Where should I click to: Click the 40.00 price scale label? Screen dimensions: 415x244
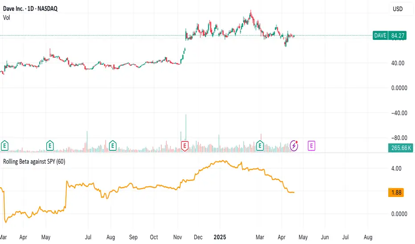[398, 63]
